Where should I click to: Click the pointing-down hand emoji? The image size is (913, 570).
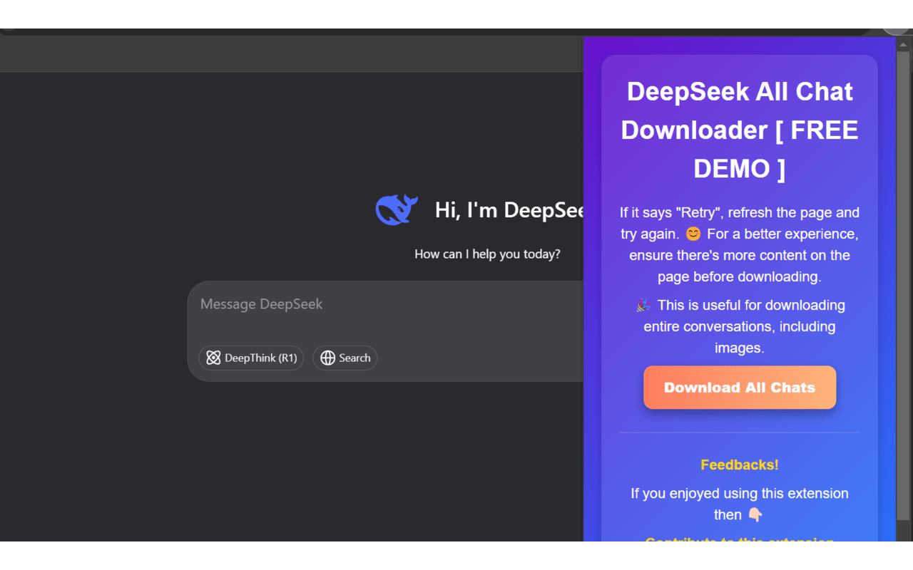click(755, 514)
